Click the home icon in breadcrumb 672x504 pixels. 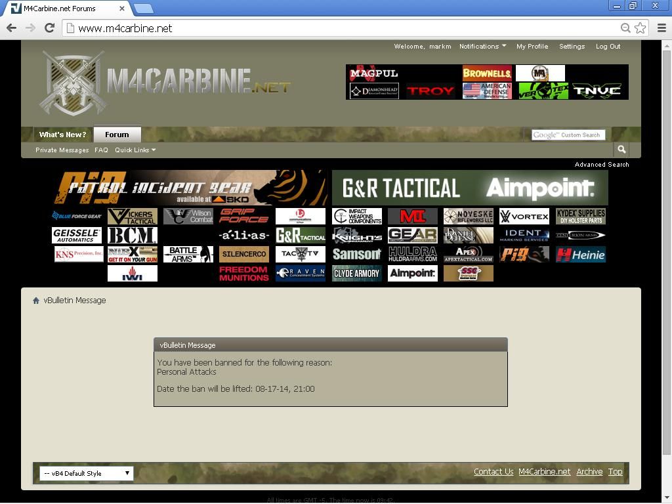36,301
